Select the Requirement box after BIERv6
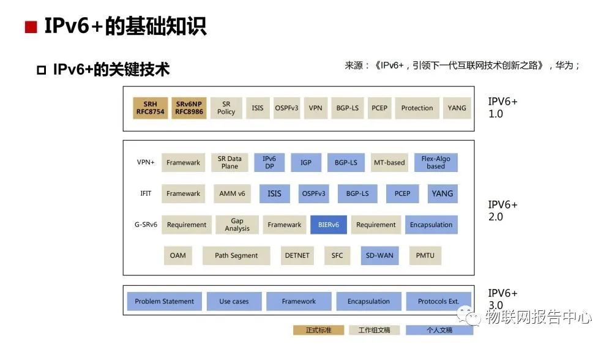 [x=376, y=225]
